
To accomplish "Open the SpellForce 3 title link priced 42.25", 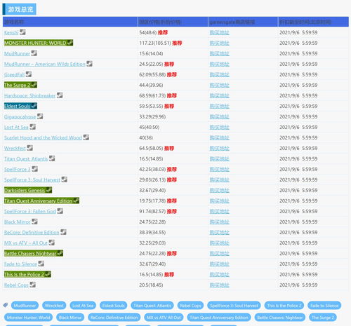I will point(18,169).
